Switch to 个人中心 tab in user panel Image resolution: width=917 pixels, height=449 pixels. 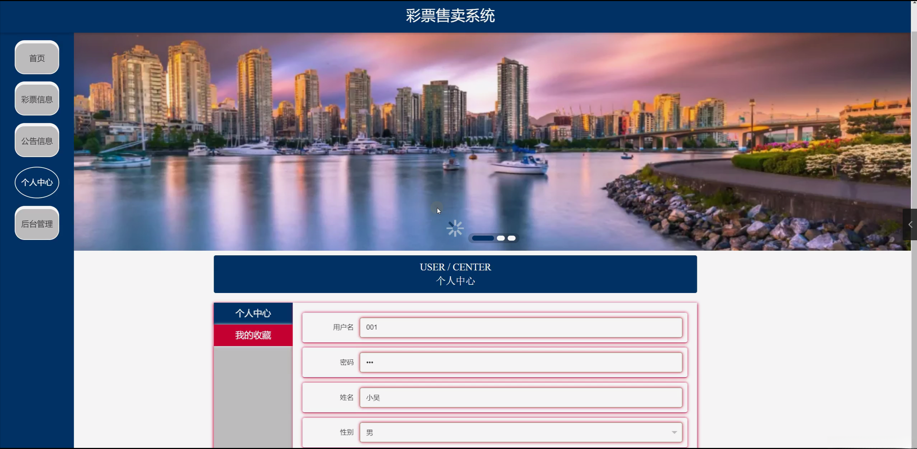click(x=253, y=313)
